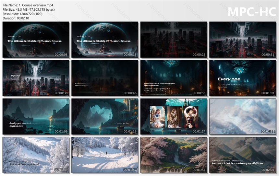Screen dimensions: 279x176
Task: Click the thumbnail timestamped 00:00:08
Action: point(36,40)
